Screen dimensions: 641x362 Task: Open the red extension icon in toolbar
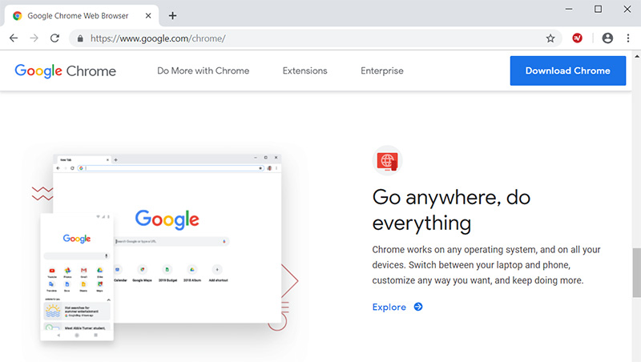pos(577,38)
